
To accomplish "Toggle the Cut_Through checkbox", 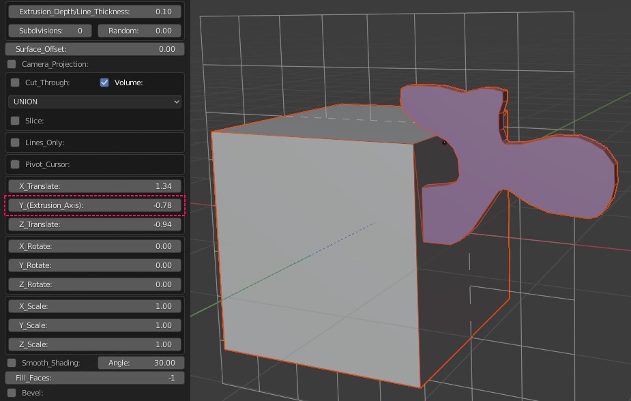I will click(x=15, y=83).
